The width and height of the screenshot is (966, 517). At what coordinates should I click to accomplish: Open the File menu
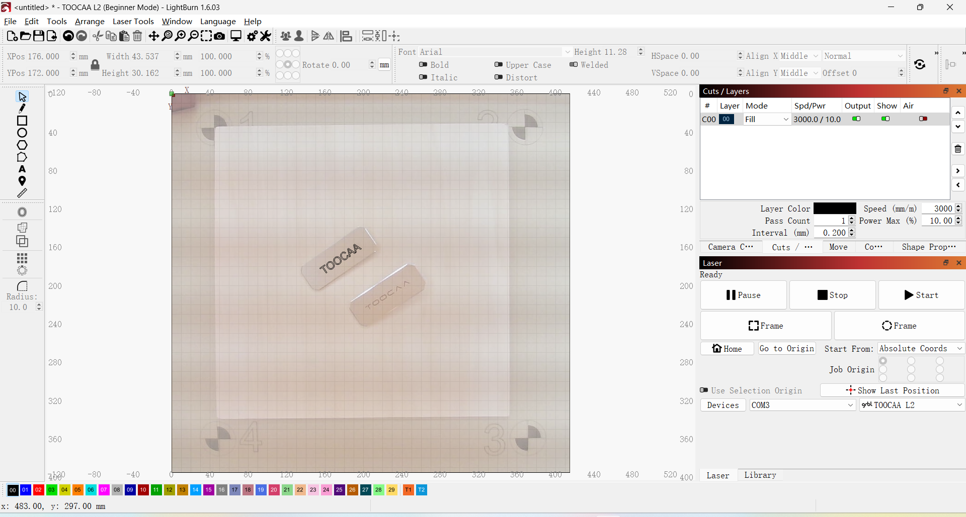[10, 21]
